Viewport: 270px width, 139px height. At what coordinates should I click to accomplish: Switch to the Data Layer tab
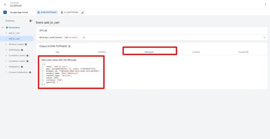pyautogui.click(x=149, y=52)
